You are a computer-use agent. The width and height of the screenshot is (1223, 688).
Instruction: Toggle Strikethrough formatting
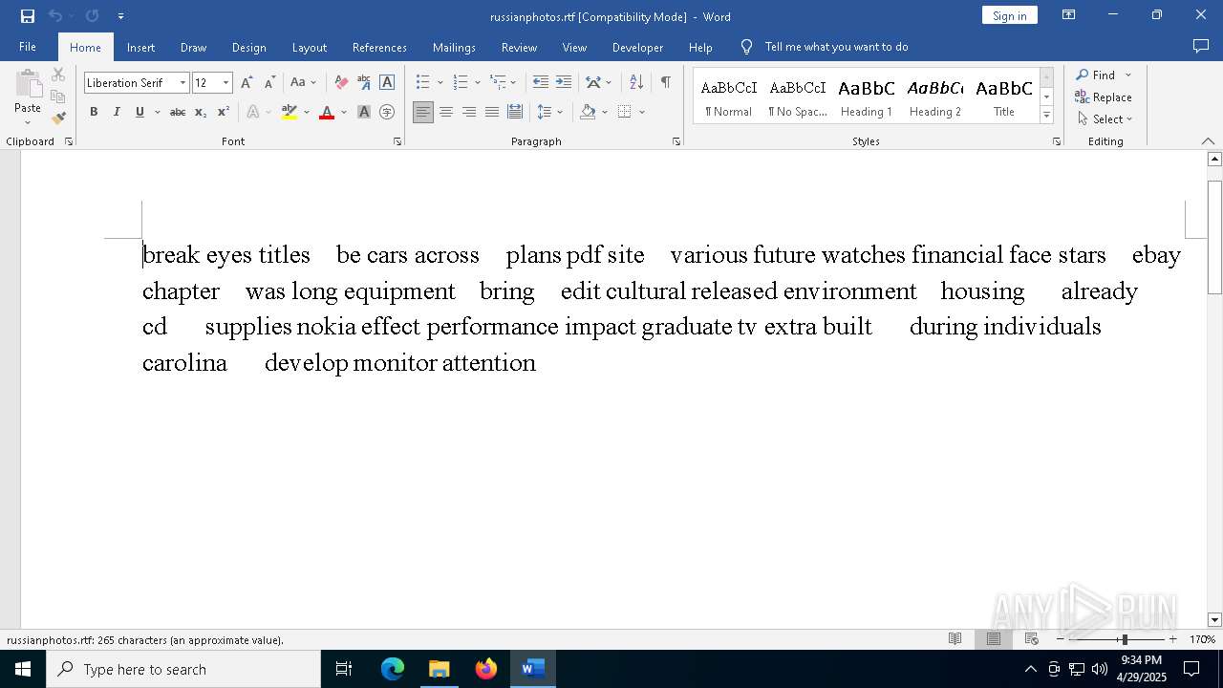(178, 113)
